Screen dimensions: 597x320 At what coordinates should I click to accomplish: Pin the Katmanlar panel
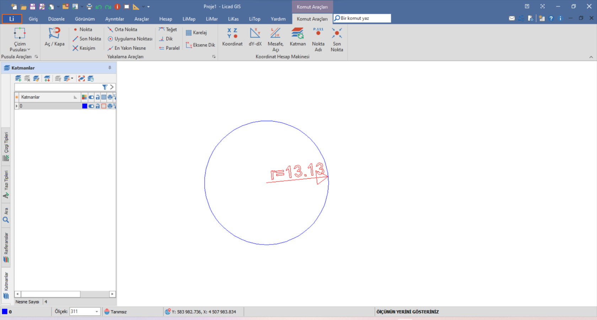coord(110,67)
